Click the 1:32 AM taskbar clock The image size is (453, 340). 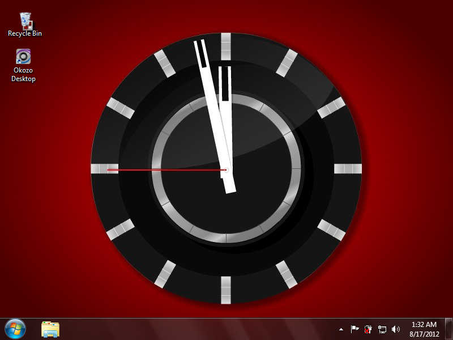click(x=424, y=324)
